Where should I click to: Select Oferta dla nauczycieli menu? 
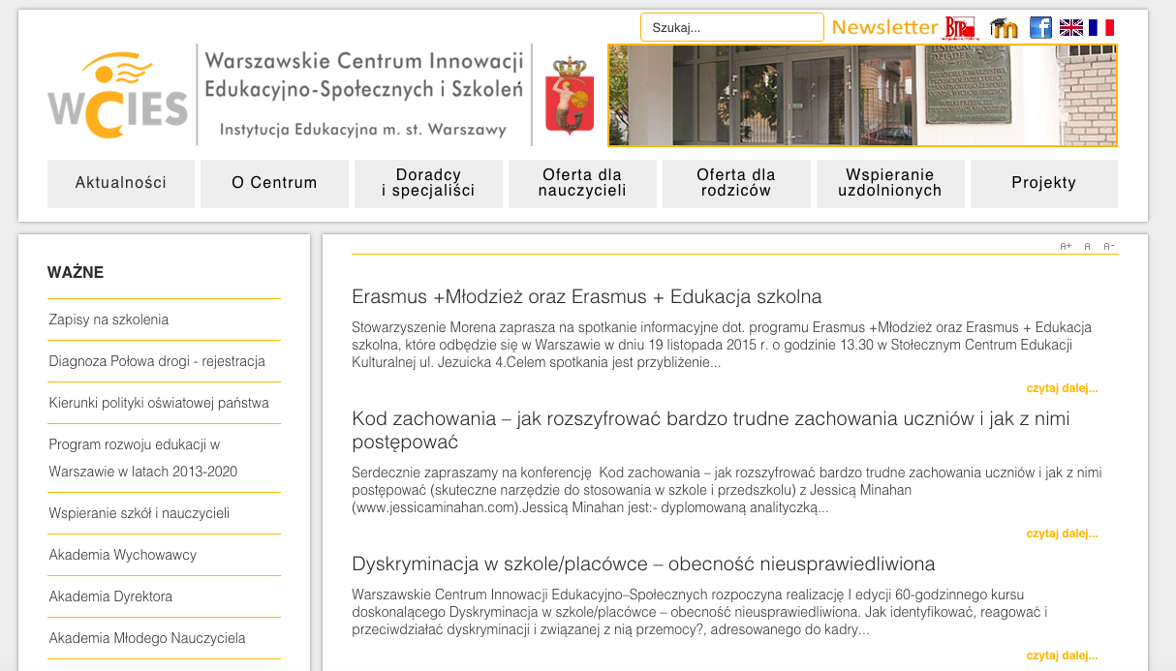point(582,183)
